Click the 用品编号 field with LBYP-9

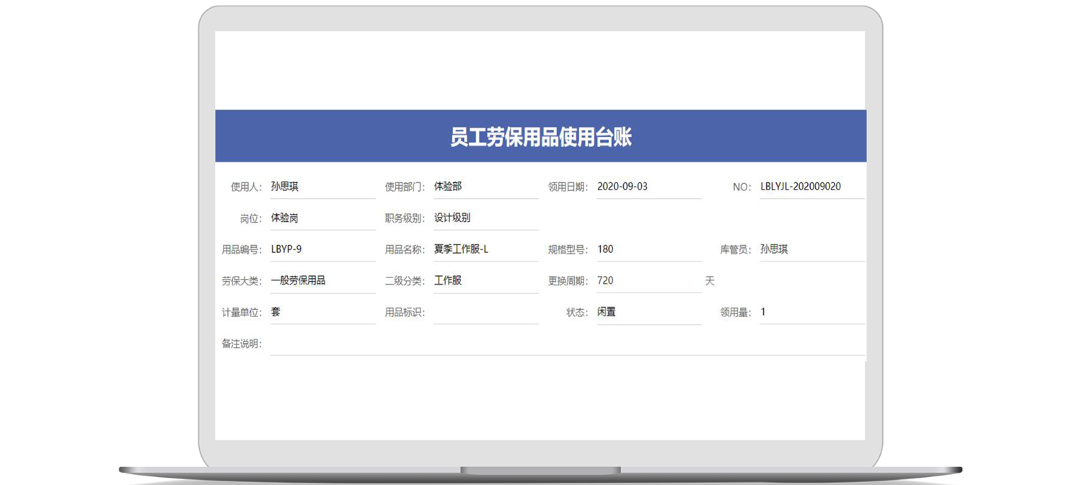click(322, 249)
